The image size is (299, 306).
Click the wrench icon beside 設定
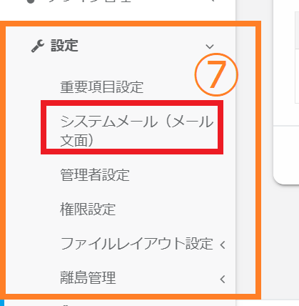click(x=38, y=46)
